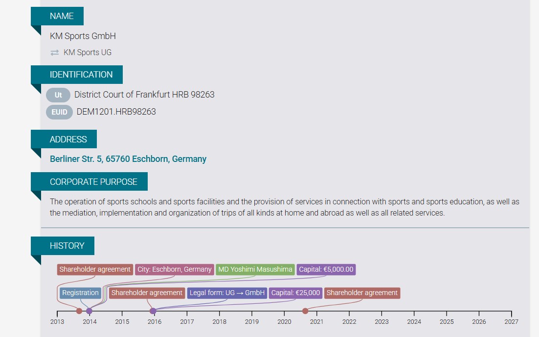
Task: Click Shareholder agreement tag left of City tag
Action: [95, 269]
